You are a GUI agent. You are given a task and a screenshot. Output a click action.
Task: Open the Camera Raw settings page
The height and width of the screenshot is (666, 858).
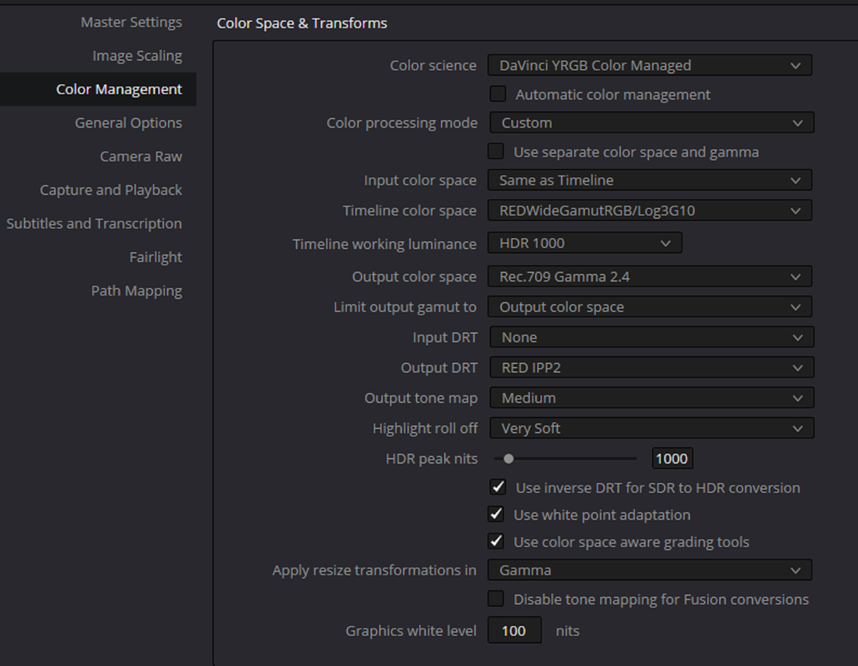(x=141, y=157)
